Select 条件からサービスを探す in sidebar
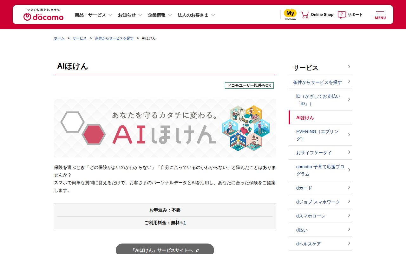The image size is (406, 254). point(320,82)
